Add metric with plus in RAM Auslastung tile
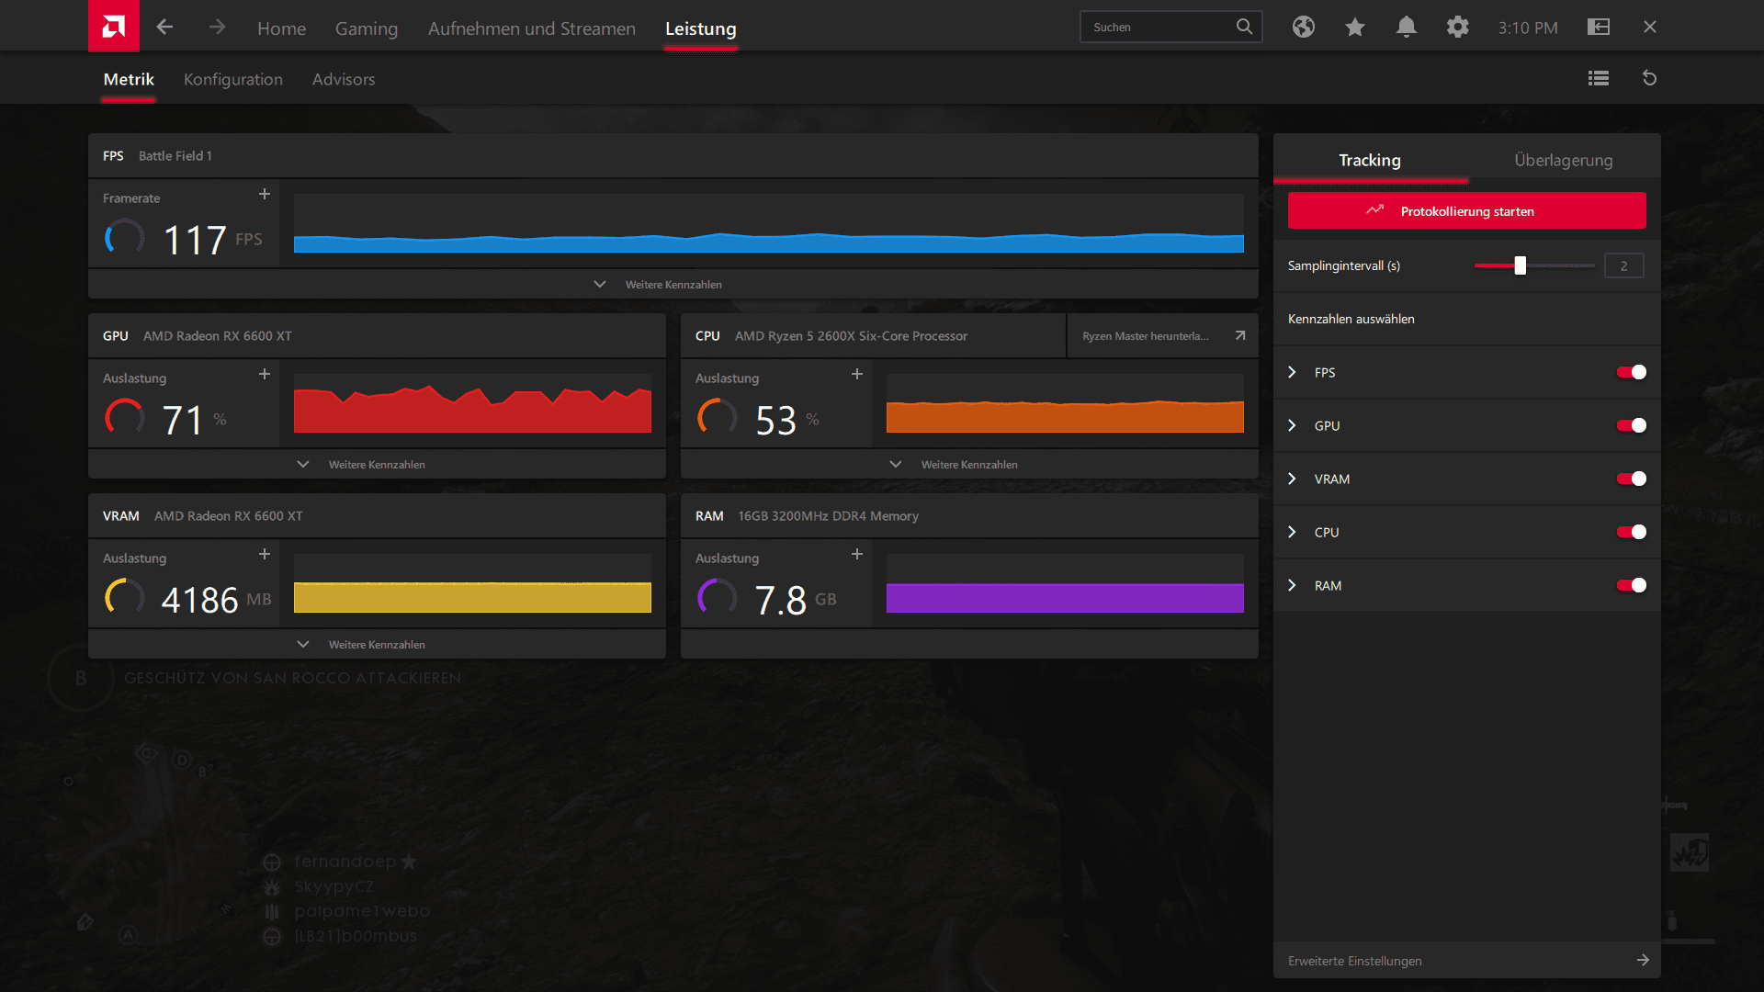1764x992 pixels. tap(857, 554)
